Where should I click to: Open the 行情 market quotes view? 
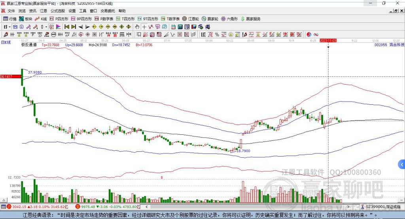pos(10,19)
